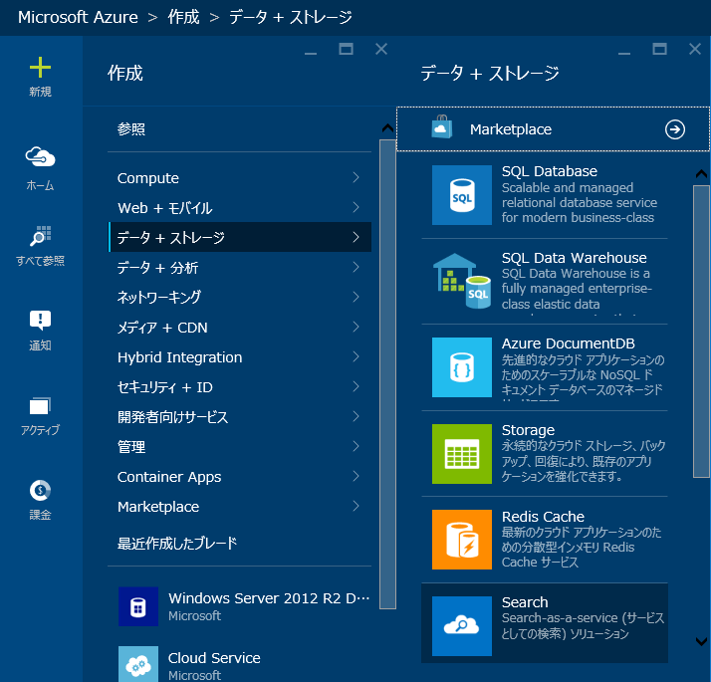Click scroll-up arrow in 作成 blade

pos(387,128)
